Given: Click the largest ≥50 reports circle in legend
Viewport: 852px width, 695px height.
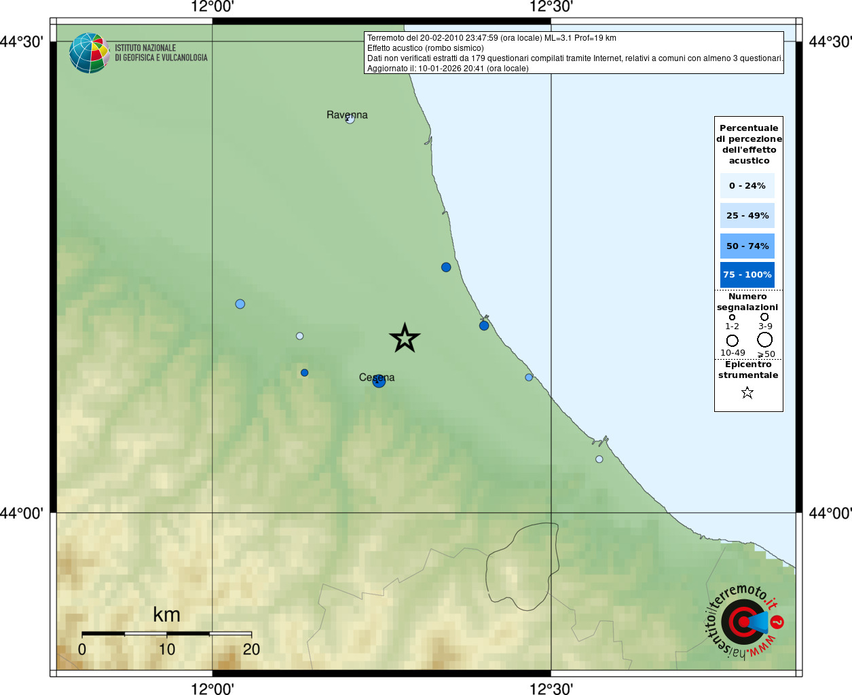Looking at the screenshot, I should [765, 339].
